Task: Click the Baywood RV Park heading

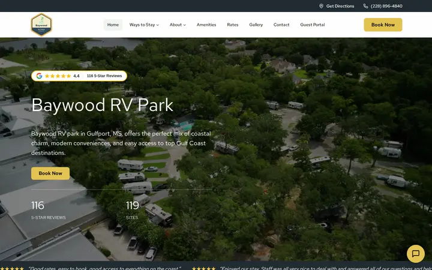Action: pos(102,105)
